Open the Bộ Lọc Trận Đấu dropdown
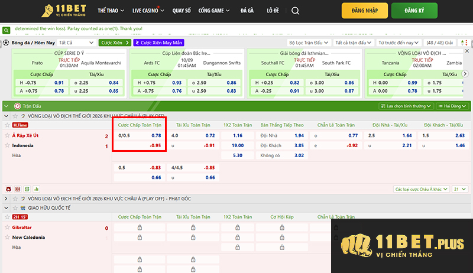Viewport: 473px width, 273px height. click(308, 43)
